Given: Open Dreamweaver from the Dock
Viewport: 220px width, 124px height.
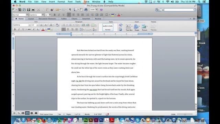Looking at the screenshot, I should pos(86,120).
